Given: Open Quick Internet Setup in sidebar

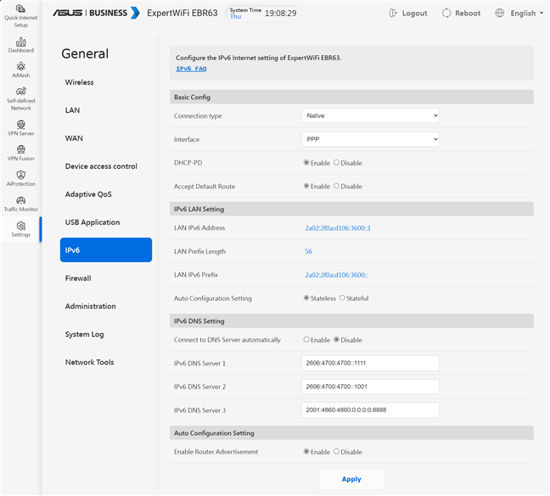Looking at the screenshot, I should (20, 14).
